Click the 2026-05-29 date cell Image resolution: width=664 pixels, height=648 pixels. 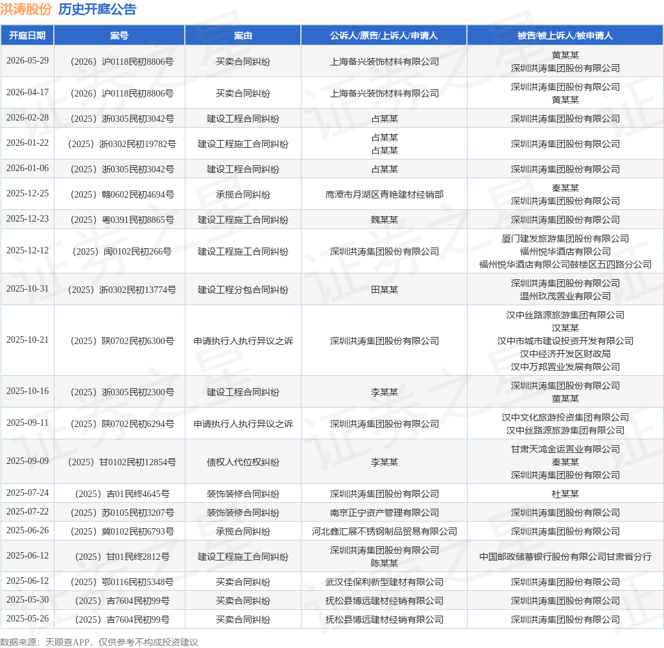tap(27, 60)
